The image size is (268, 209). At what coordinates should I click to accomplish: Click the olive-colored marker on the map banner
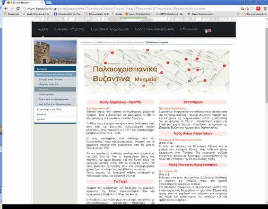pyautogui.click(x=189, y=81)
